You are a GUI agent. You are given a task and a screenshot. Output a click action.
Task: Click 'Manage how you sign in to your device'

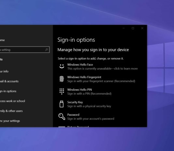[93, 50]
